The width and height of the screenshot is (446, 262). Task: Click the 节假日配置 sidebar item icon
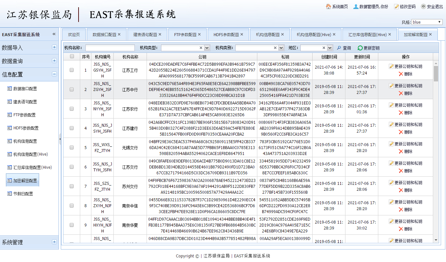tap(10, 194)
